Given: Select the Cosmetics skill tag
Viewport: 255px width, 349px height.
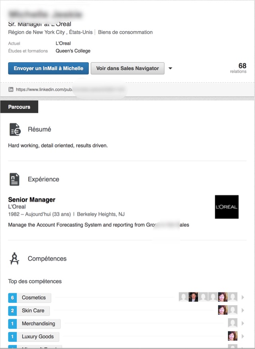Looking at the screenshot, I should point(34,298).
